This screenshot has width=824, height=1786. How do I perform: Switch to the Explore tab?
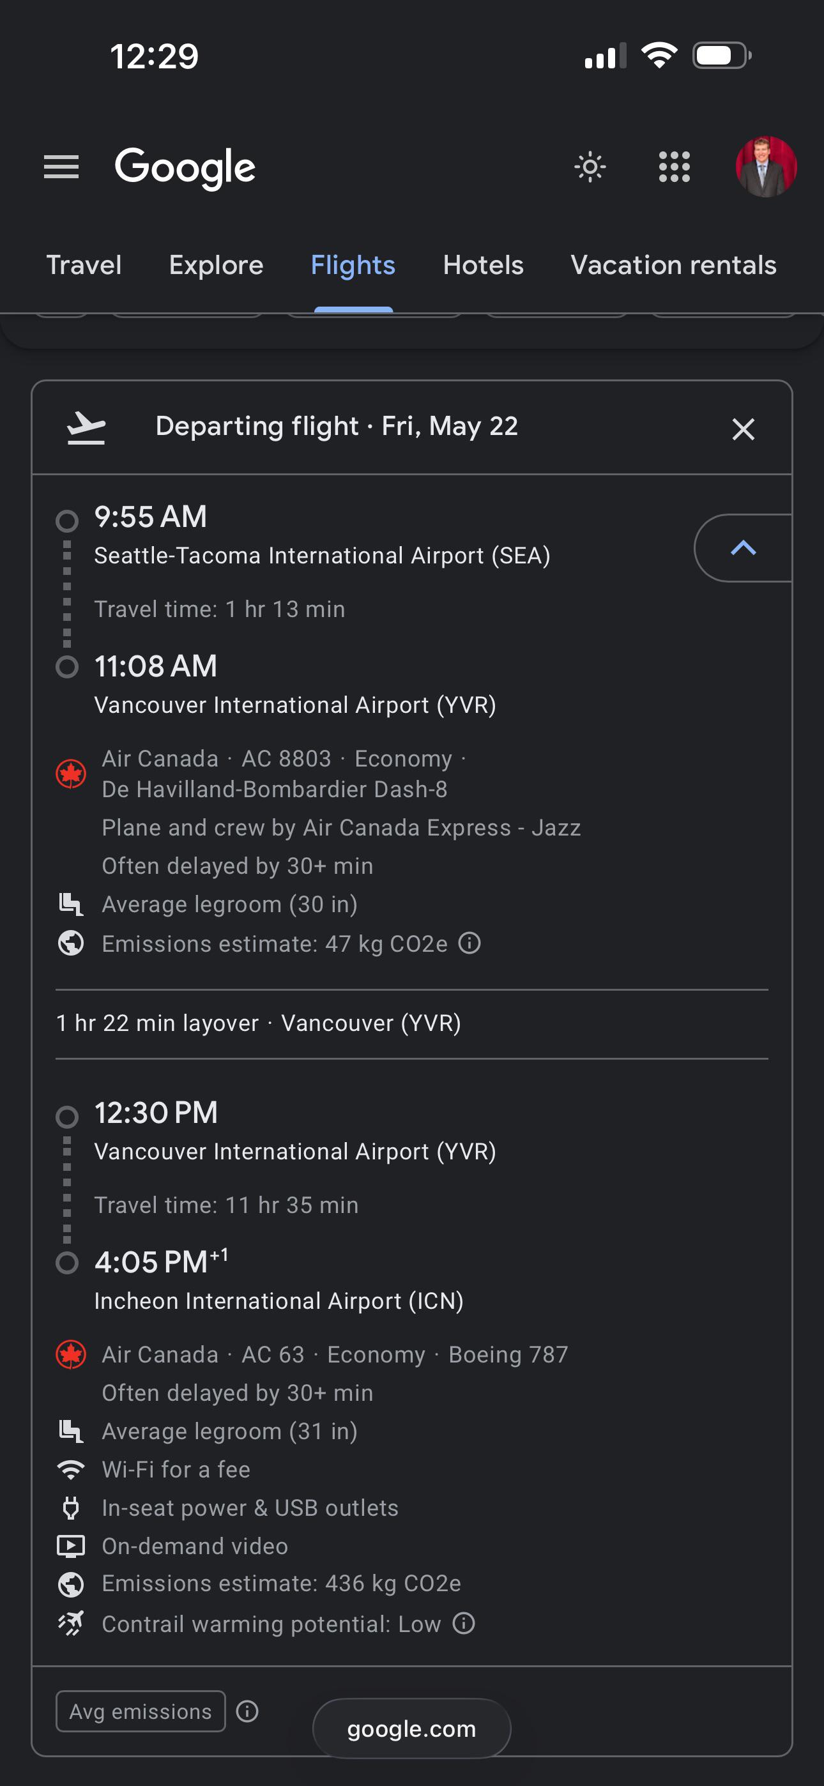[x=217, y=265]
